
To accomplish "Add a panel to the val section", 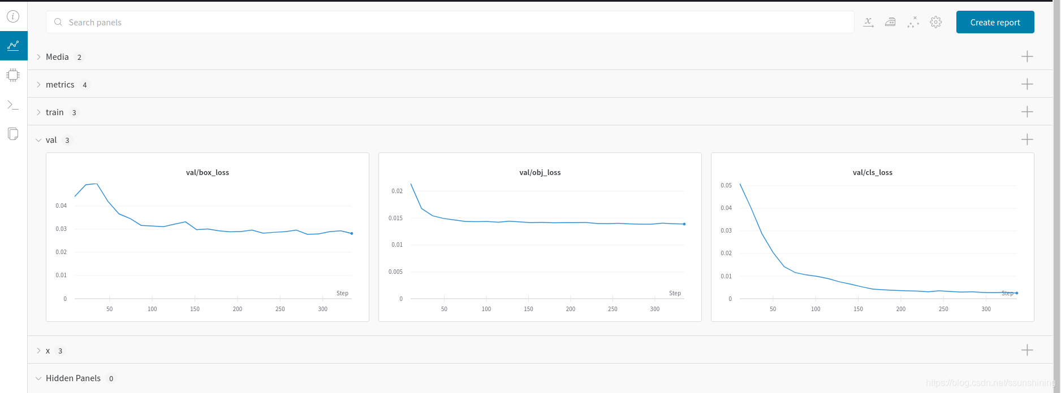I will pyautogui.click(x=1027, y=139).
